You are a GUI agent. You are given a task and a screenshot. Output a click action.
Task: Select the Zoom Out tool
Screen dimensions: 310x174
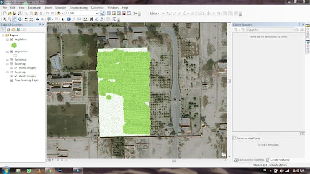pyautogui.click(x=10, y=19)
